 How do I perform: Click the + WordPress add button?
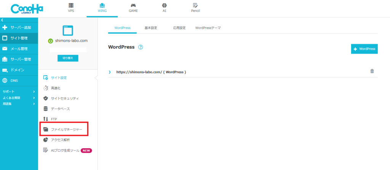pyautogui.click(x=364, y=49)
